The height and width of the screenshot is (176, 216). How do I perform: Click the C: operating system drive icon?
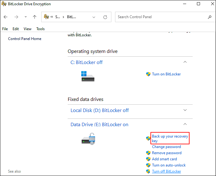(x=88, y=76)
